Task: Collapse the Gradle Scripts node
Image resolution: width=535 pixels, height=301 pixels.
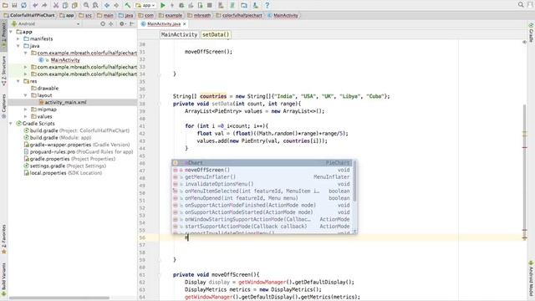Action: tap(11, 124)
